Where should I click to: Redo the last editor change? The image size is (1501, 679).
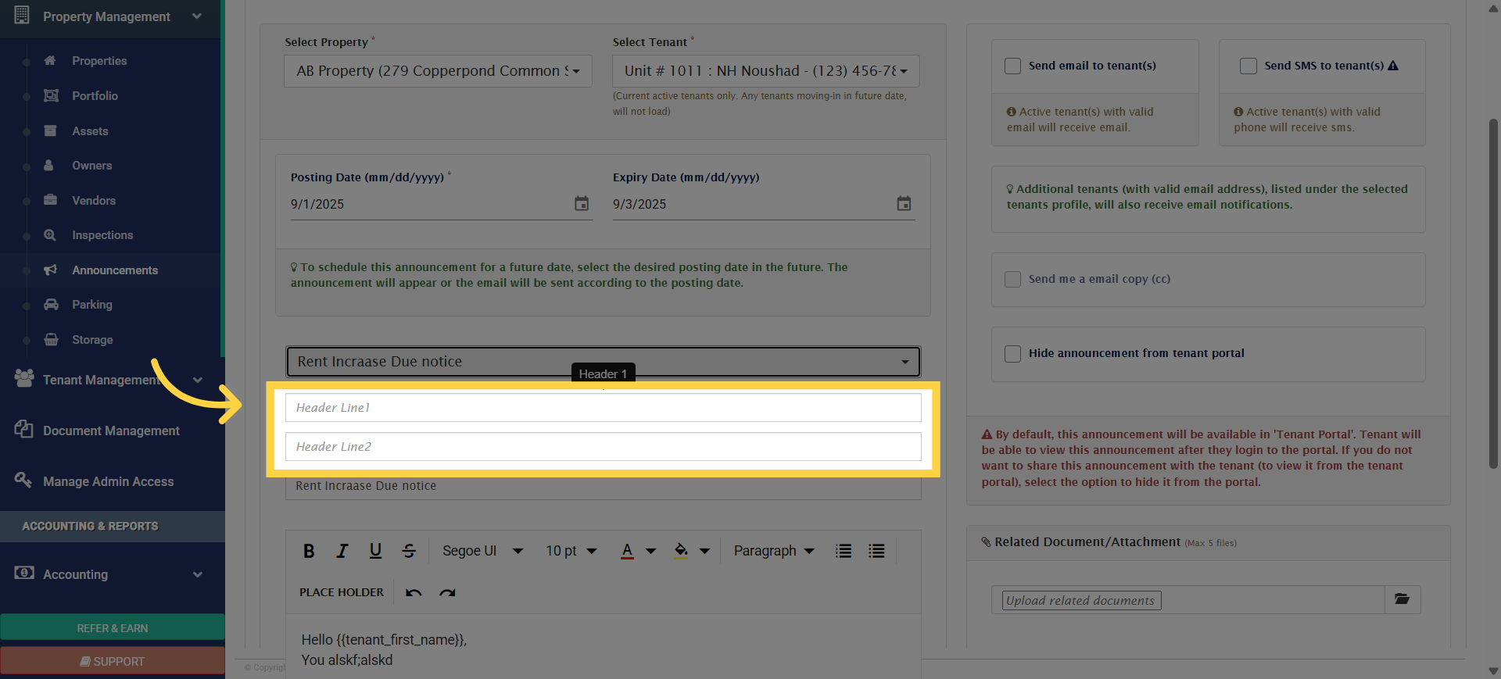(x=447, y=592)
